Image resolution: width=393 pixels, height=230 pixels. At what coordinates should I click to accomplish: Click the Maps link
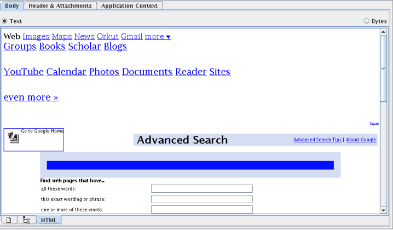click(62, 37)
